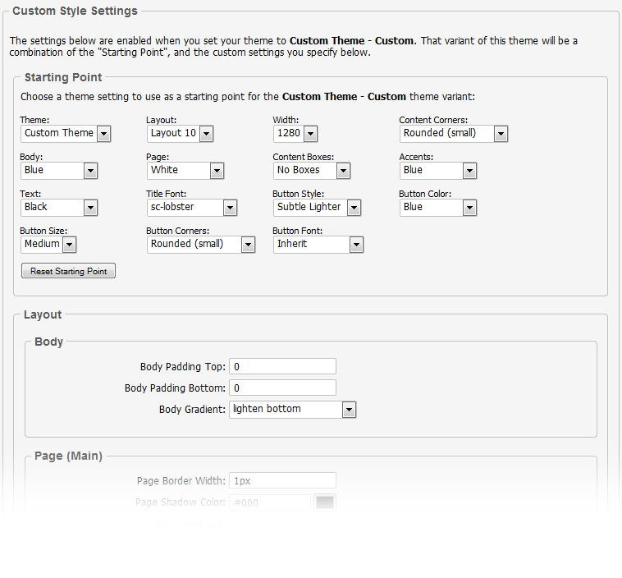Open the Theme dropdown
Screen dimensions: 622x578
66,133
